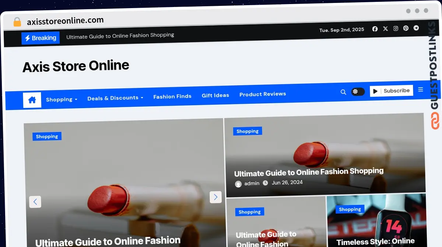
Task: Open the lower-middle card article title
Action: coord(266,239)
